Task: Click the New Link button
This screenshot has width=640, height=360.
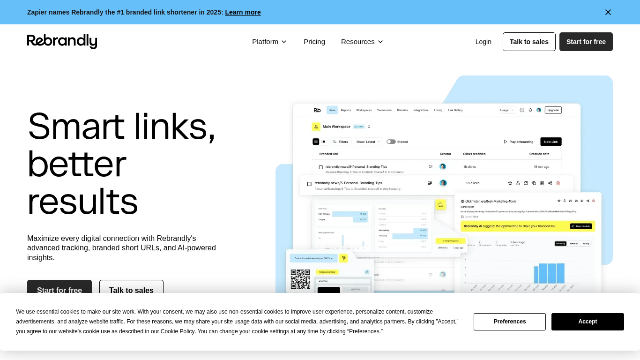Action: [x=551, y=142]
